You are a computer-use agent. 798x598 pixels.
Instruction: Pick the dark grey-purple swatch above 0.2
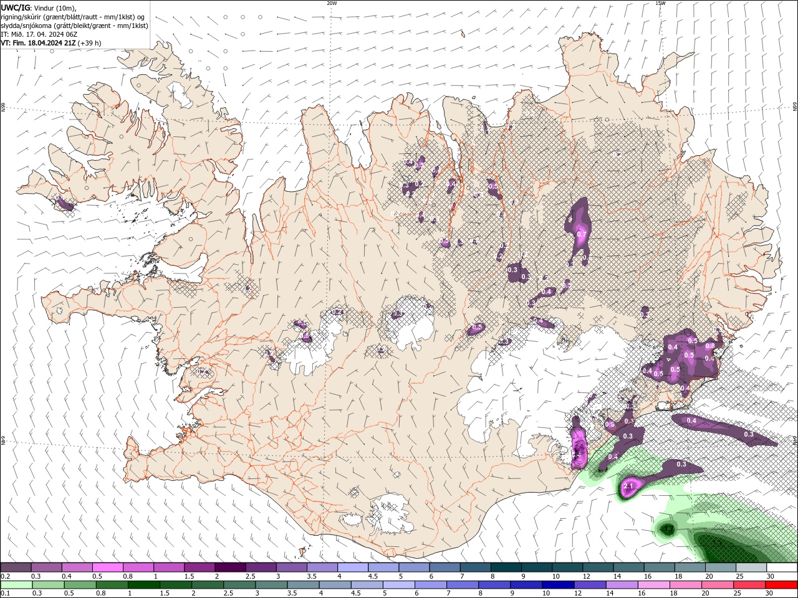(16, 567)
